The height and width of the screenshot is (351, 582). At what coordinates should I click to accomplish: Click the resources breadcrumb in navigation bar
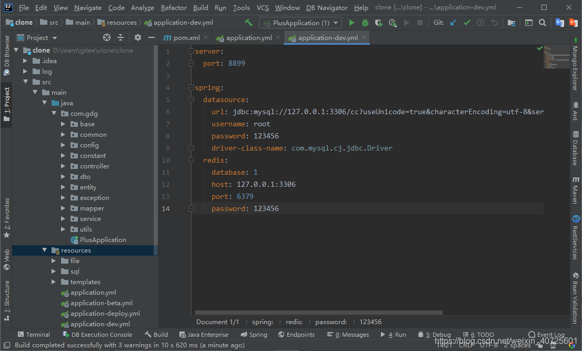click(117, 23)
